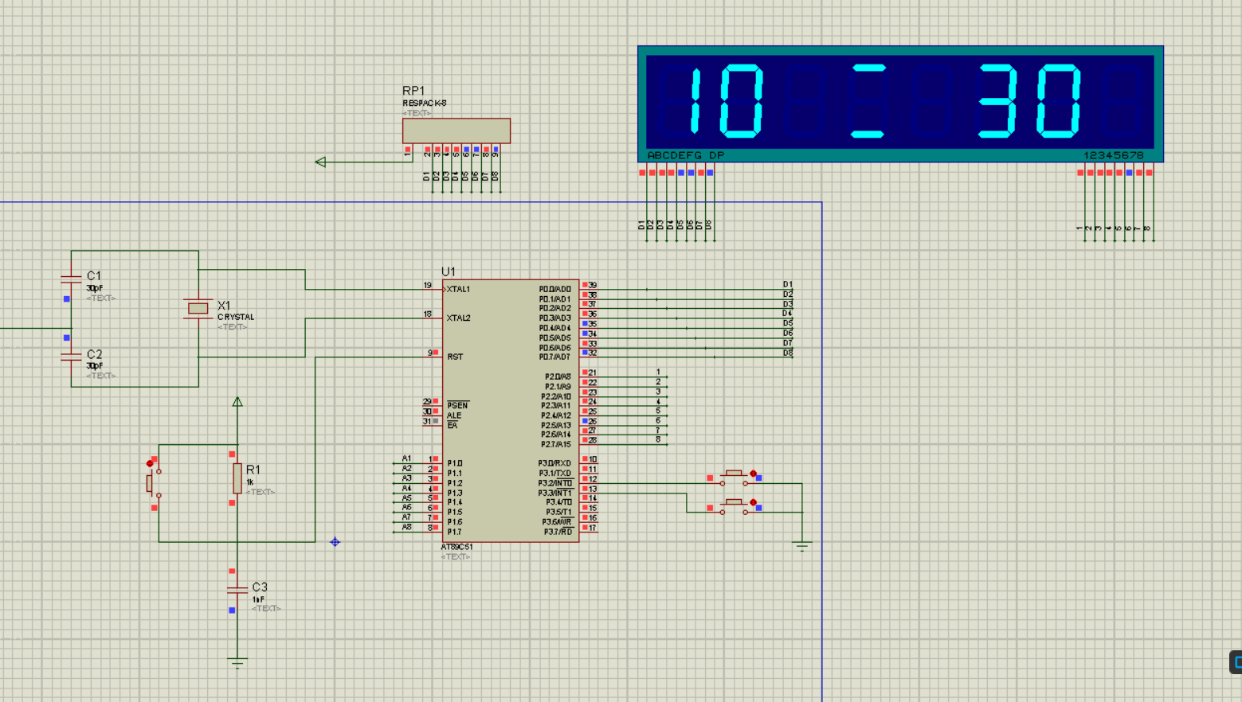The height and width of the screenshot is (702, 1242).
Task: Click the P3.0/RXD pin label
Action: (x=554, y=463)
